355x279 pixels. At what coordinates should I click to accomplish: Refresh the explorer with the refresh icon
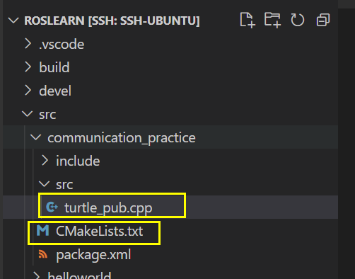298,20
